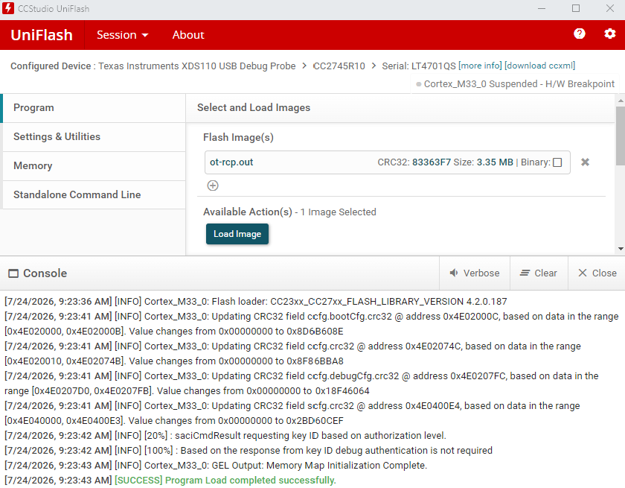Remove the ot-rcp.out image with X icon
Screen dimensions: 625x488
pyautogui.click(x=585, y=162)
